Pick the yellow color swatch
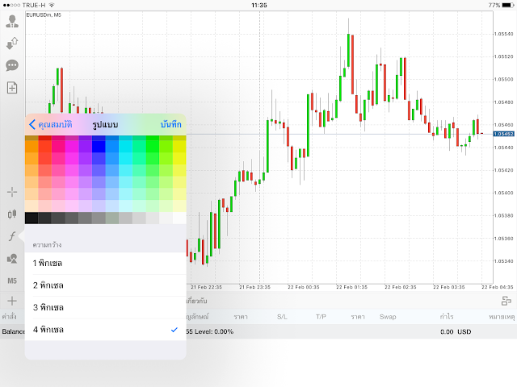Viewport: 517px width, 387px height. tap(179, 147)
